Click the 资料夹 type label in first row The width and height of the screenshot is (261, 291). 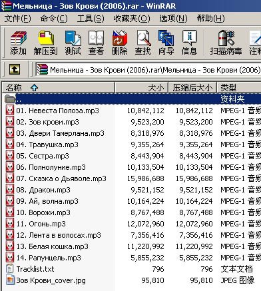click(x=232, y=99)
